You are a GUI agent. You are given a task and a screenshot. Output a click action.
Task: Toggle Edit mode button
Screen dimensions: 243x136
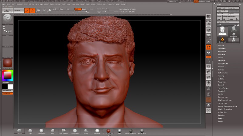[x=27, y=11]
